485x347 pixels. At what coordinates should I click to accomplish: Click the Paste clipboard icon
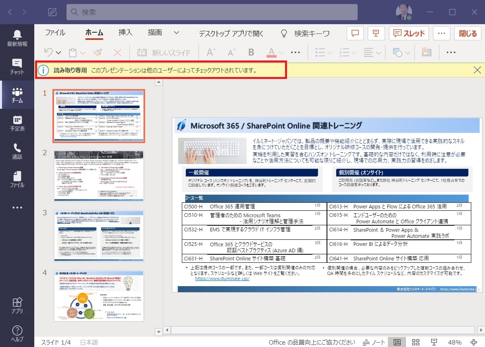click(x=73, y=52)
